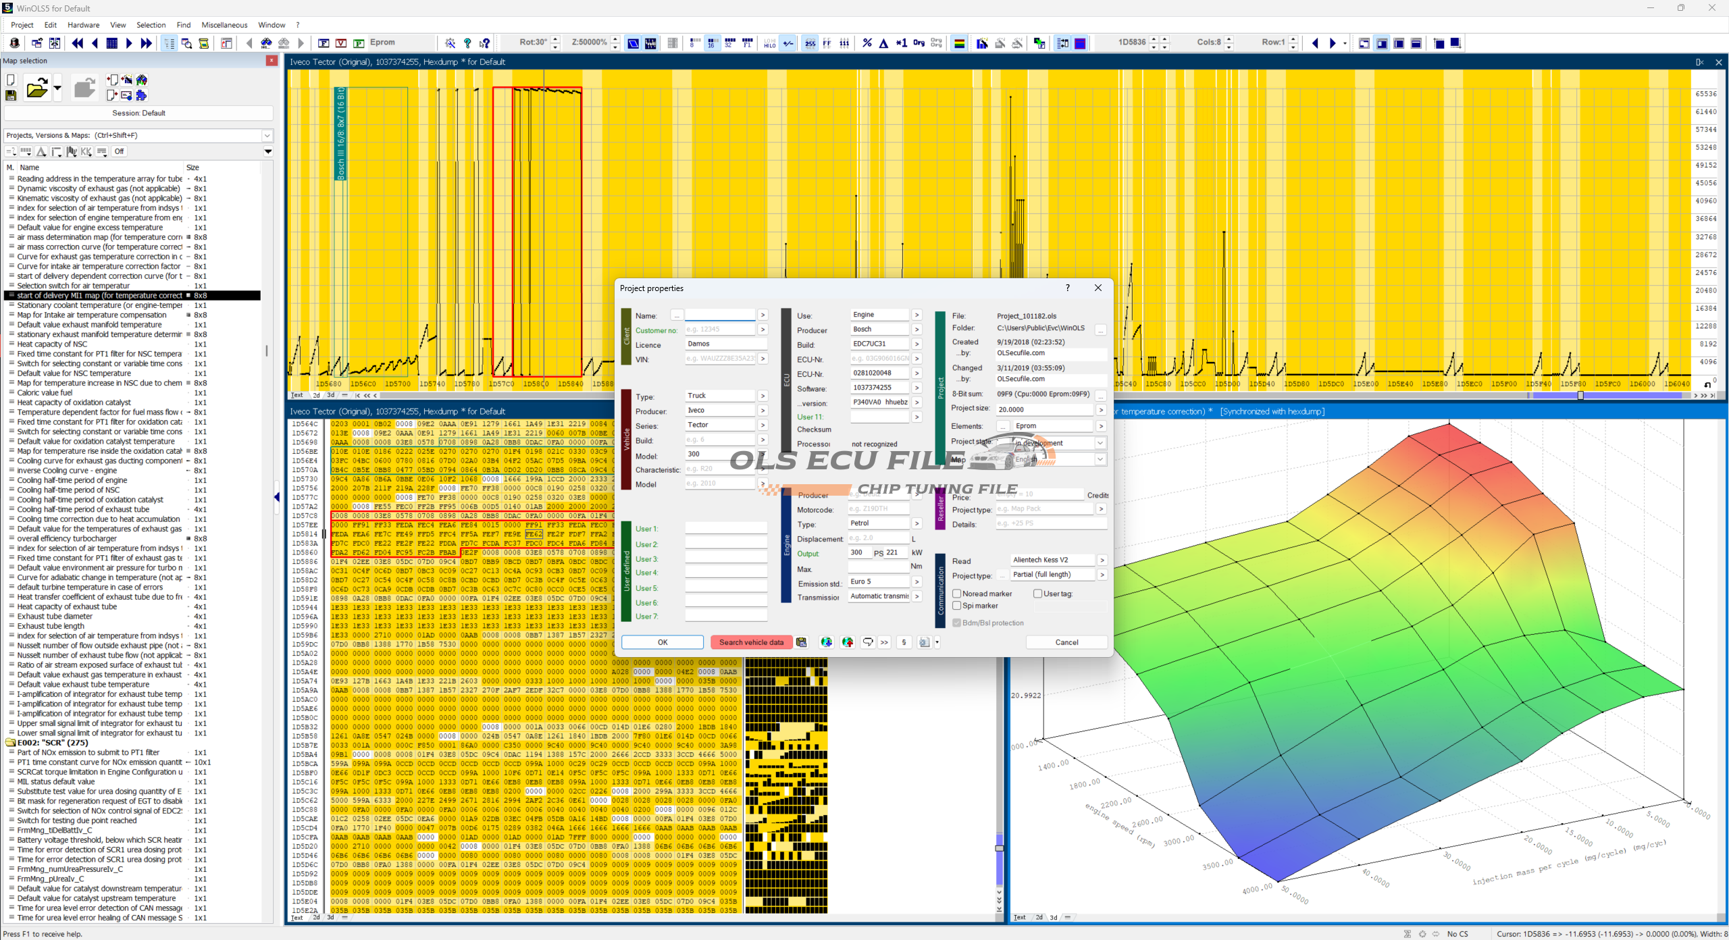Expand the Projects, Versions & Maps dropdown
Image resolution: width=1729 pixels, height=940 pixels.
pos(267,136)
